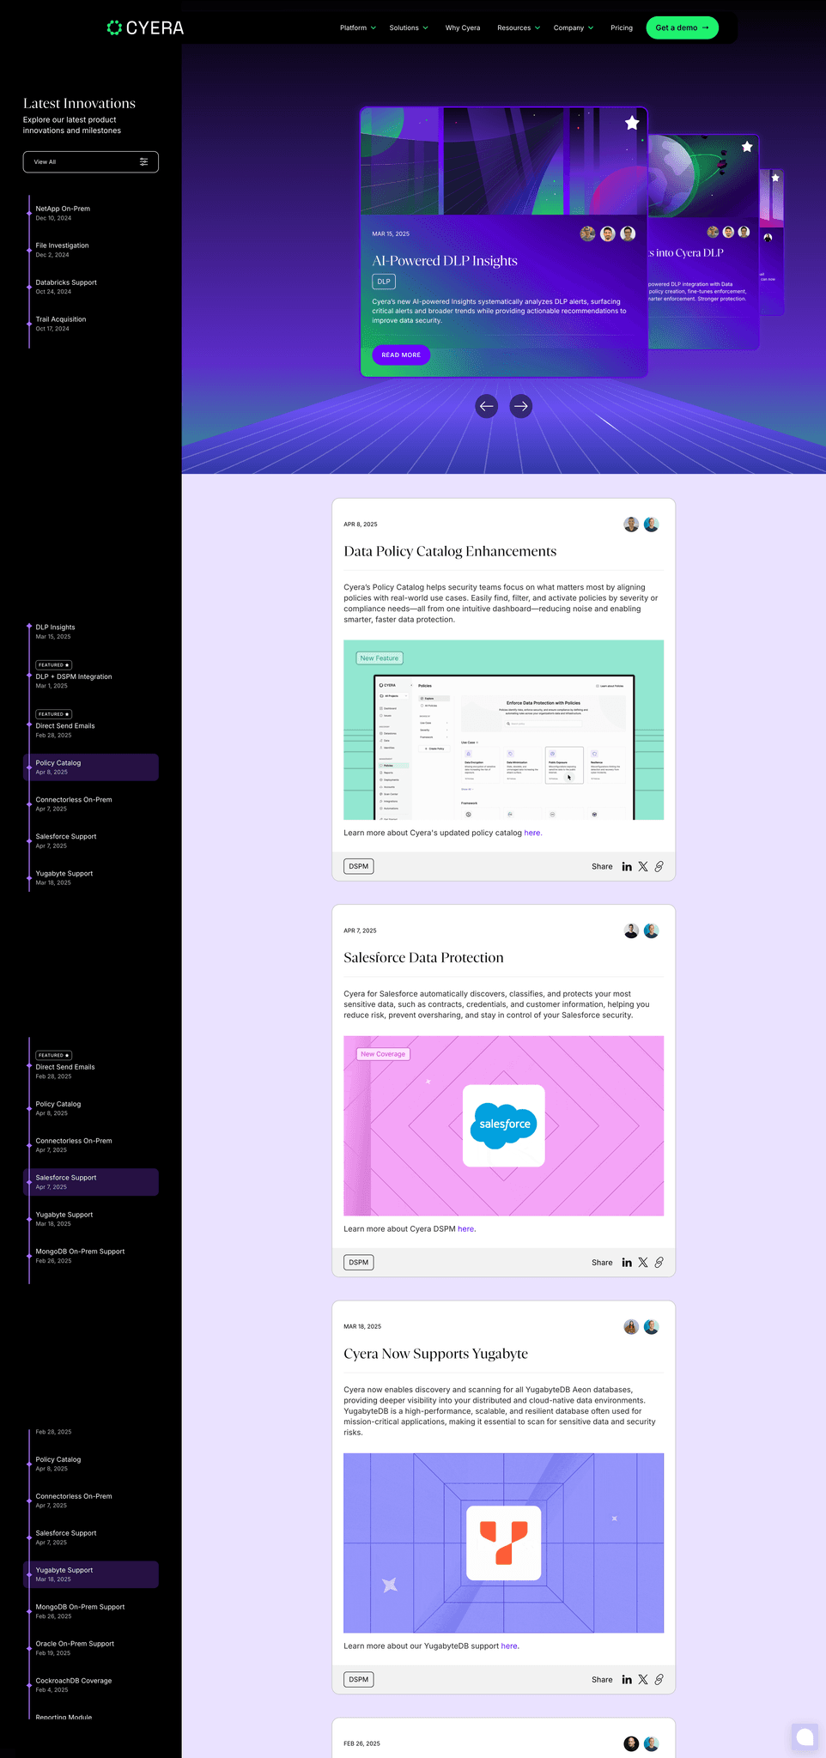
Task: Share Salesforce post on LinkedIn
Action: 627,1263
